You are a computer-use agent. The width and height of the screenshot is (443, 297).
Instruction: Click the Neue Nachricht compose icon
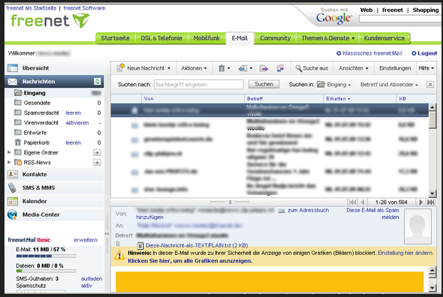pyautogui.click(x=121, y=67)
